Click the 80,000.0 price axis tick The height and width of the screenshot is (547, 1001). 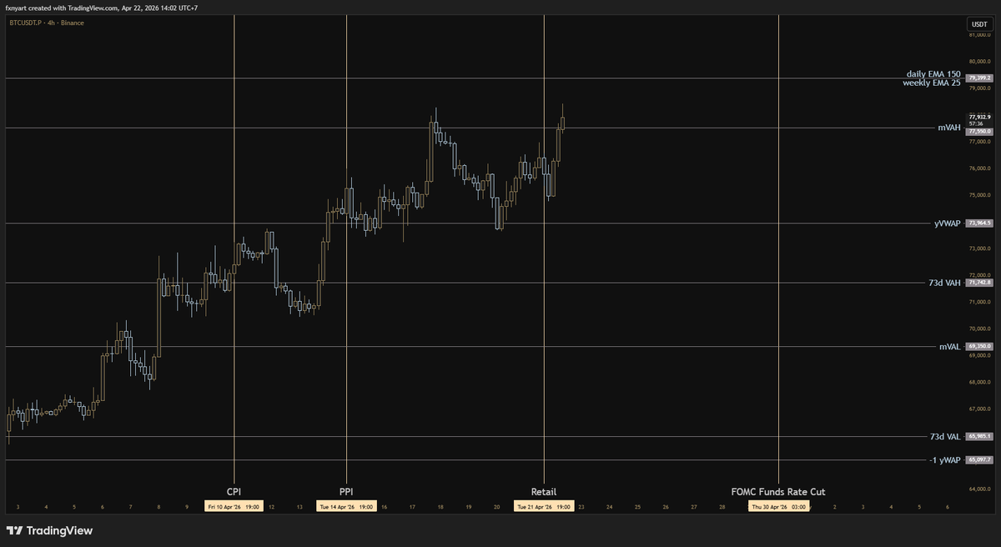coord(980,62)
